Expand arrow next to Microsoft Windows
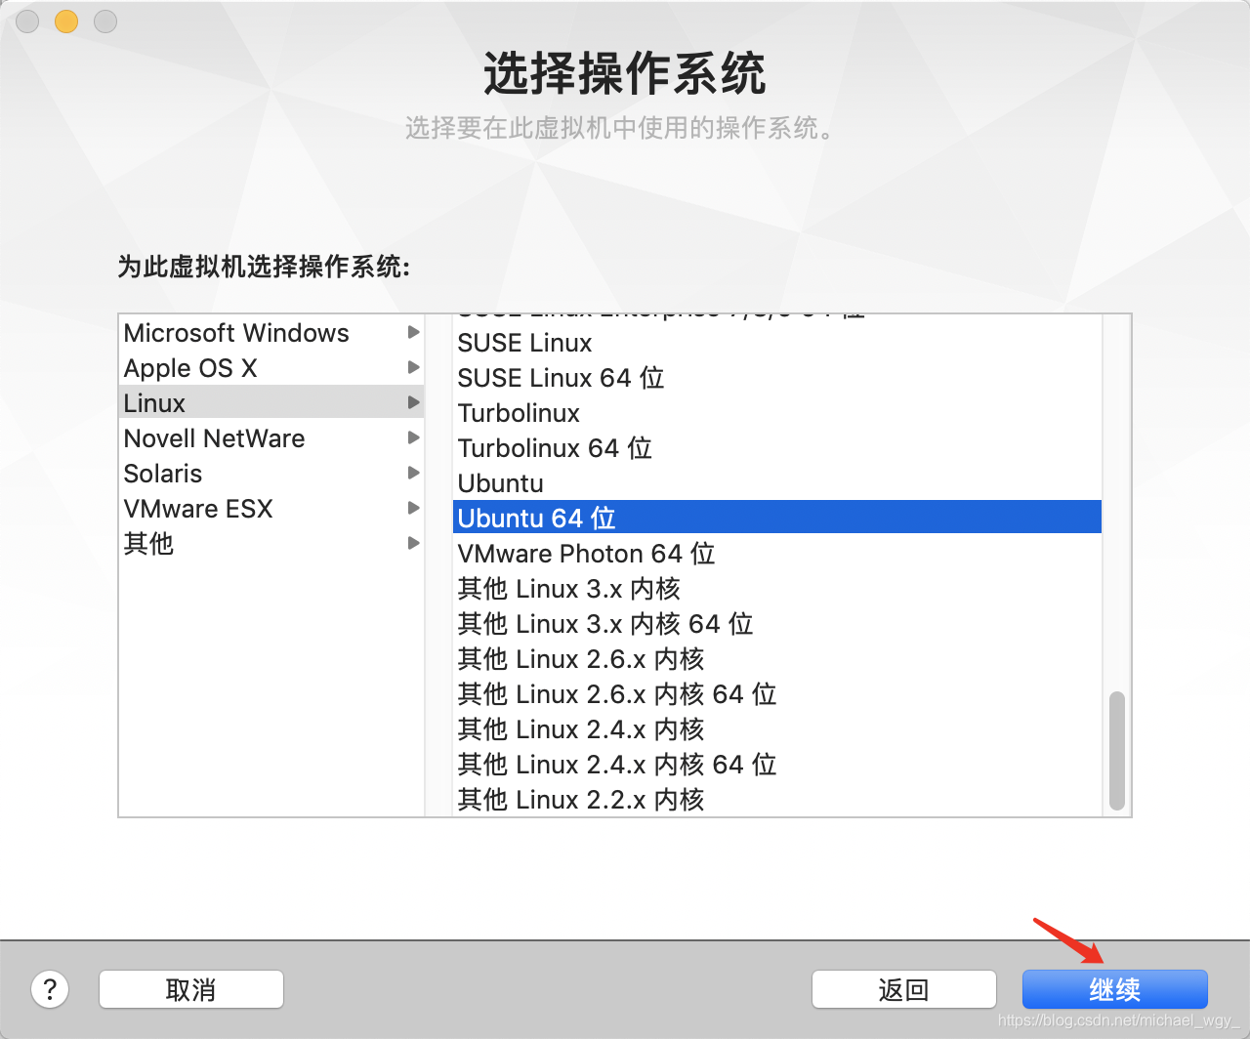1250x1039 pixels. tap(413, 332)
